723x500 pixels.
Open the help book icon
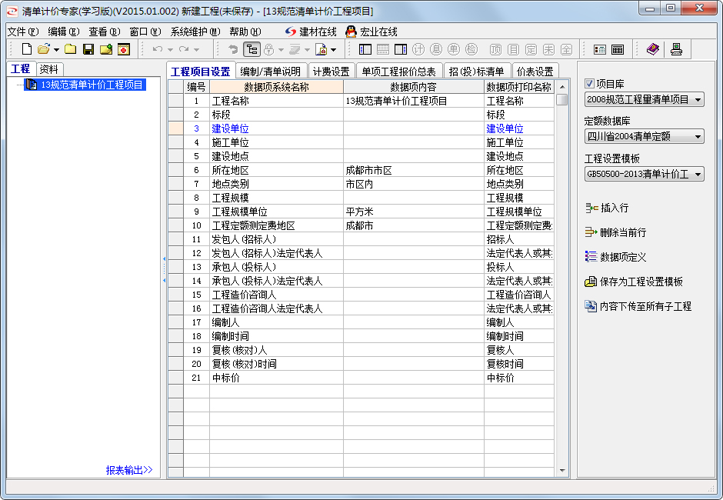[x=653, y=48]
